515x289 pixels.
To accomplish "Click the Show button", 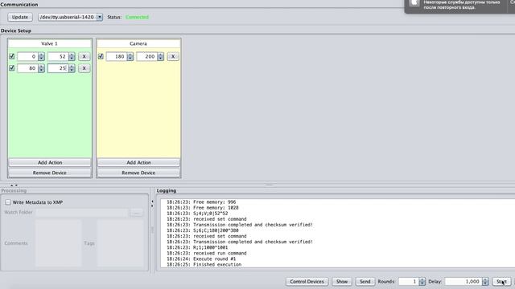I will coord(342,282).
